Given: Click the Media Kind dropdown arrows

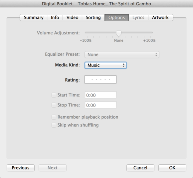Looking at the screenshot, I should pos(123,65).
